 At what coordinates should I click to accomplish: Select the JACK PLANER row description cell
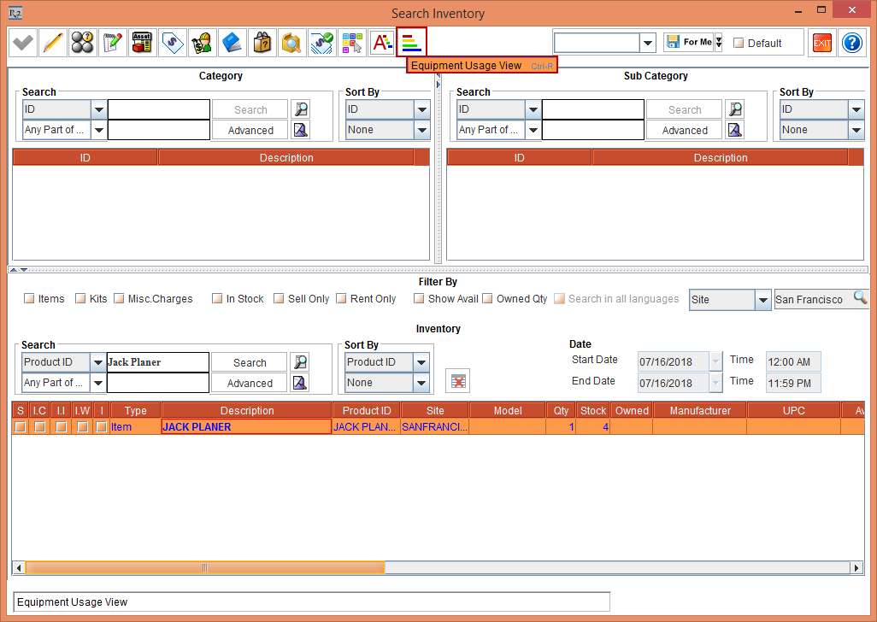click(x=246, y=426)
